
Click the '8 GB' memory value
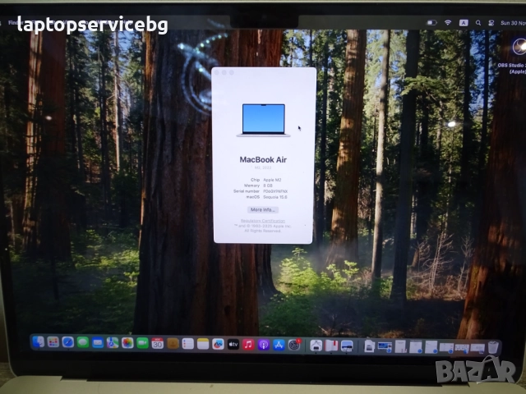[x=268, y=186]
